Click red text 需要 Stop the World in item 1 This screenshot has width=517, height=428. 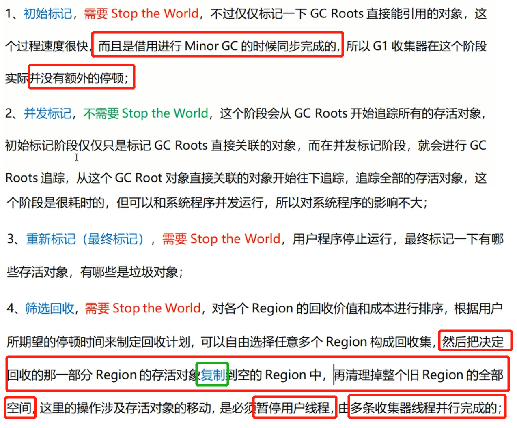pyautogui.click(x=141, y=14)
